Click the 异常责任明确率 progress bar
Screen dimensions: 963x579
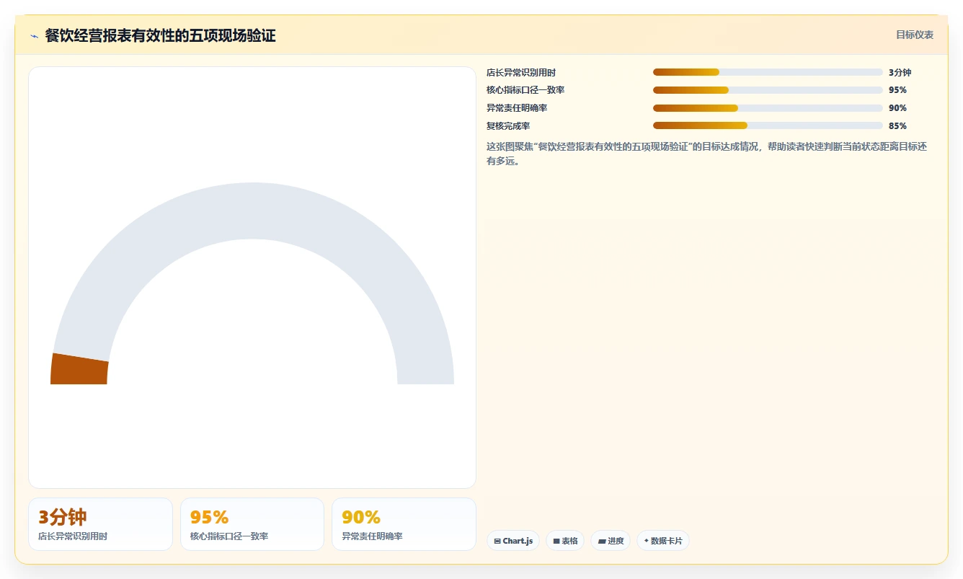click(768, 108)
